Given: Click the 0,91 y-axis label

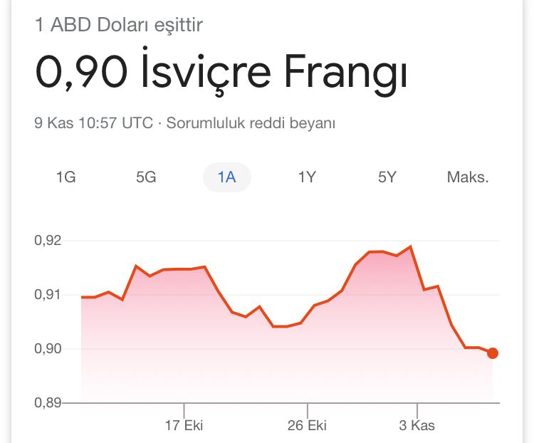Looking at the screenshot, I should [48, 294].
